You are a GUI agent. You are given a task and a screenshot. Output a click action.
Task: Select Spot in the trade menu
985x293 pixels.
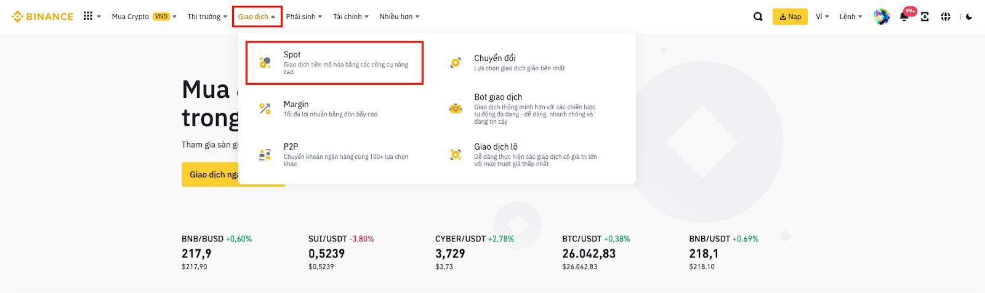334,63
